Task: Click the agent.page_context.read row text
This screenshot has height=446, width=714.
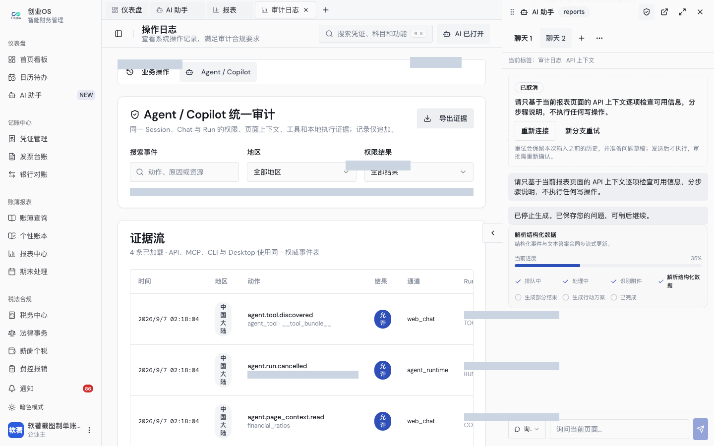Action: click(x=286, y=417)
